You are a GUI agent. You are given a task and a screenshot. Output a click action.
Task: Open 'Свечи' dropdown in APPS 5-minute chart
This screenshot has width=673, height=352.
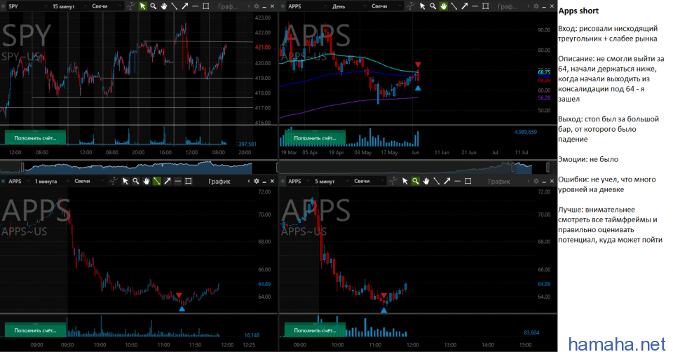click(368, 181)
